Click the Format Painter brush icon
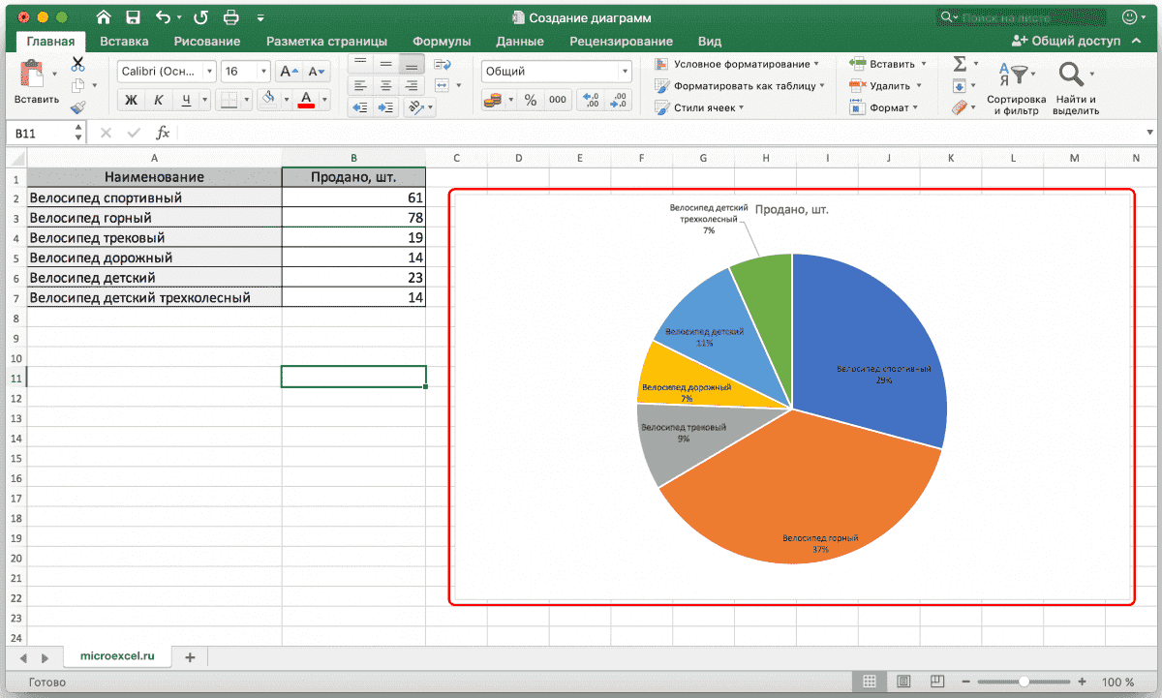The height and width of the screenshot is (698, 1162). [x=78, y=107]
